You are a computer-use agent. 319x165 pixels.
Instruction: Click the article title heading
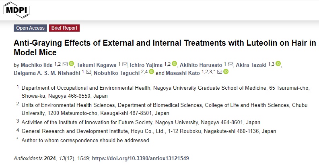[165, 48]
